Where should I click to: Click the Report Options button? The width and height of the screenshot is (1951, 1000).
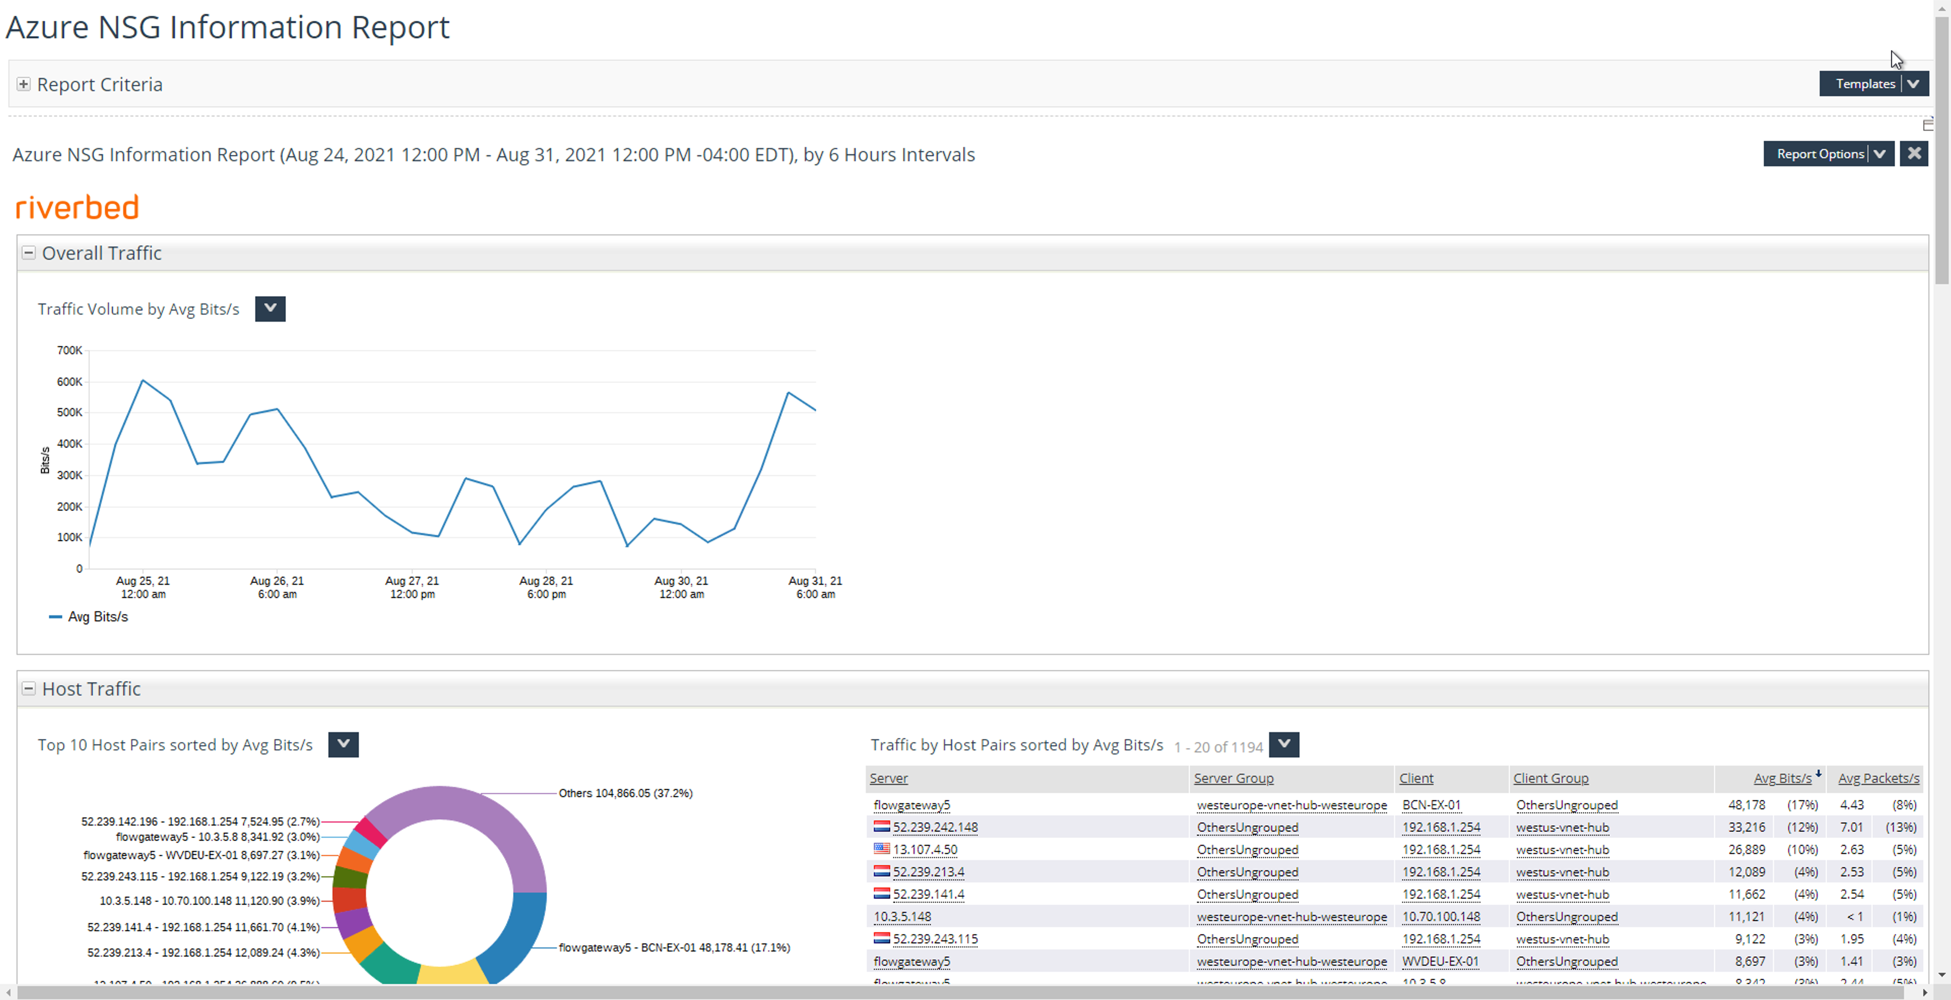click(x=1820, y=154)
